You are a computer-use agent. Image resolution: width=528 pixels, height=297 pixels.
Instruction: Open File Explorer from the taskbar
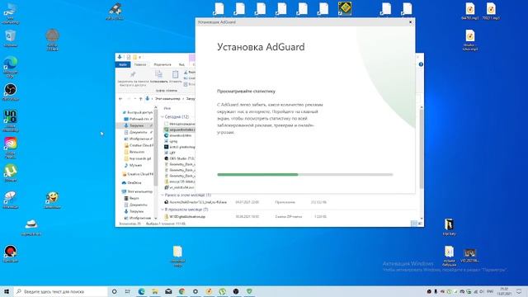[x=155, y=291]
